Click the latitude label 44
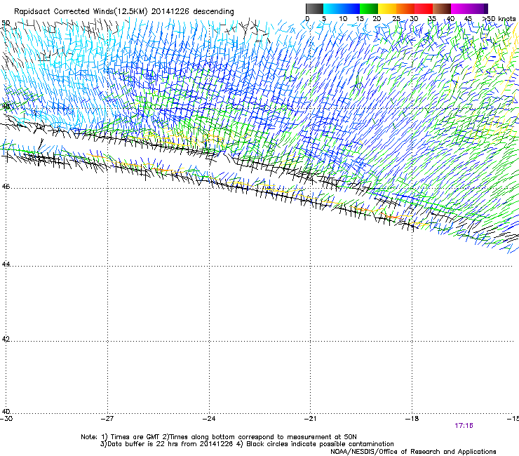This screenshot has height=456, width=519. pos(6,264)
